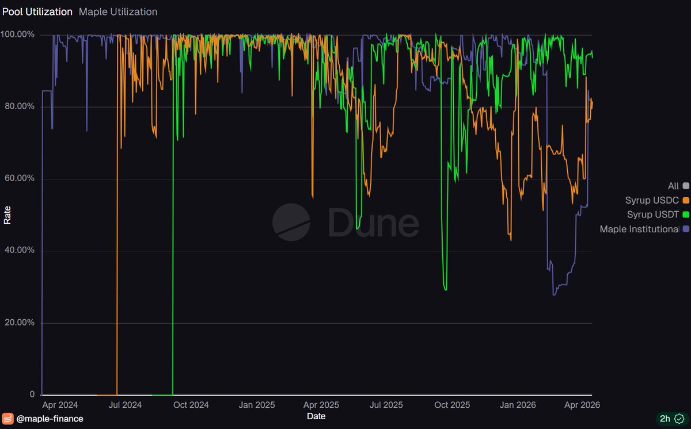Toggle Maple Institutional series in legend

coord(644,229)
